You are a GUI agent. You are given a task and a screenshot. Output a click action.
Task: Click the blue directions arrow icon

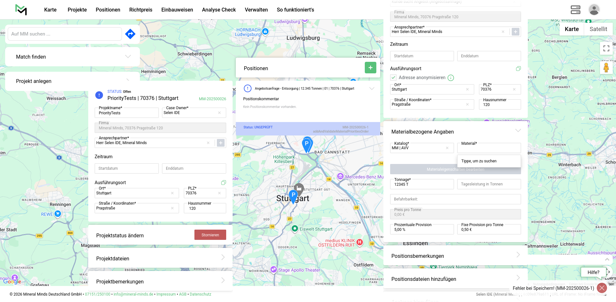pos(130,34)
